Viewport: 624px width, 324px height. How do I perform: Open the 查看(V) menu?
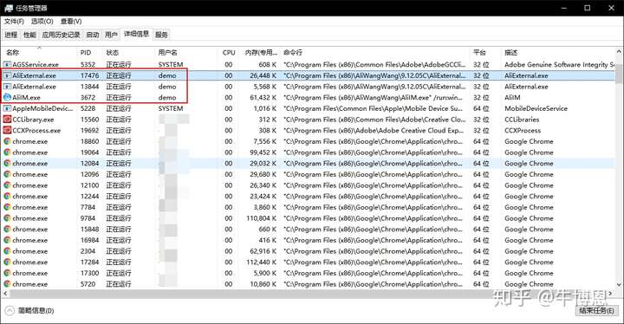[71, 21]
